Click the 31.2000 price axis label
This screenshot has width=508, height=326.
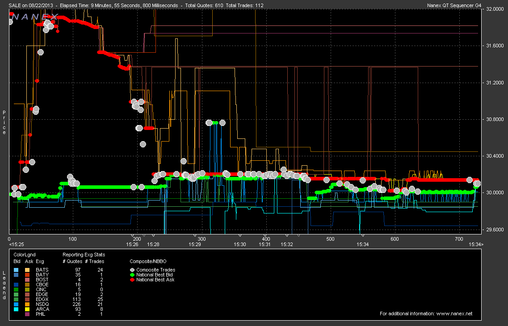(x=495, y=83)
